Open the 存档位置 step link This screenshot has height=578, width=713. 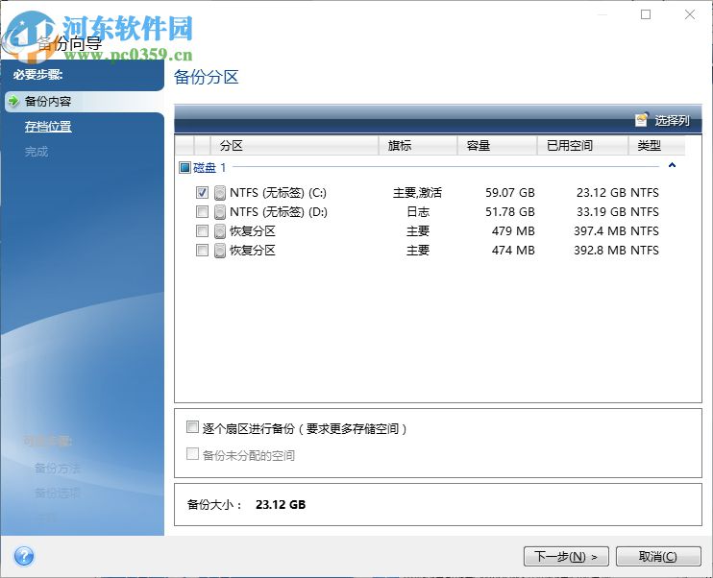tap(48, 127)
